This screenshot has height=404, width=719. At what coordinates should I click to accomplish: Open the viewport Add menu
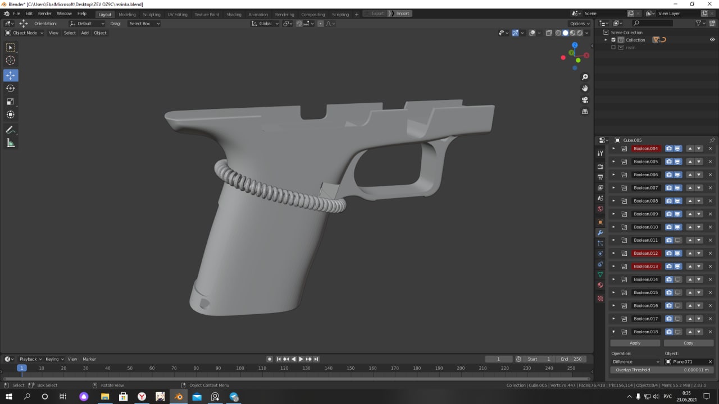coord(85,33)
